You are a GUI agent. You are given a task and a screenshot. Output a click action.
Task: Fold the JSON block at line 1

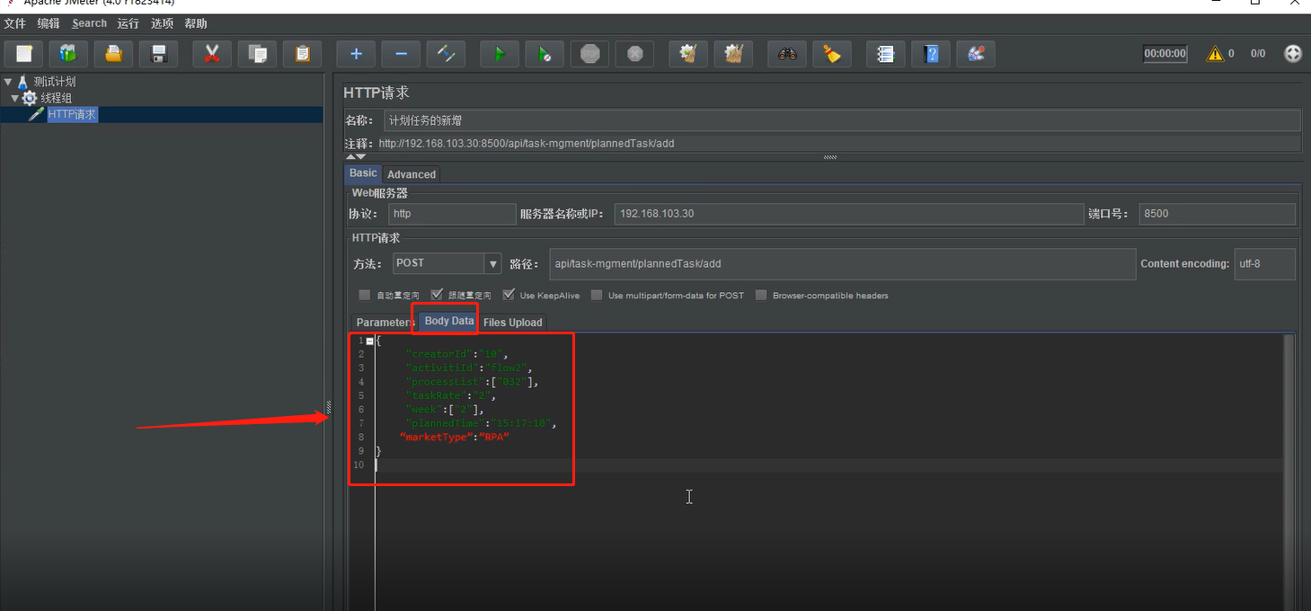tap(370, 341)
